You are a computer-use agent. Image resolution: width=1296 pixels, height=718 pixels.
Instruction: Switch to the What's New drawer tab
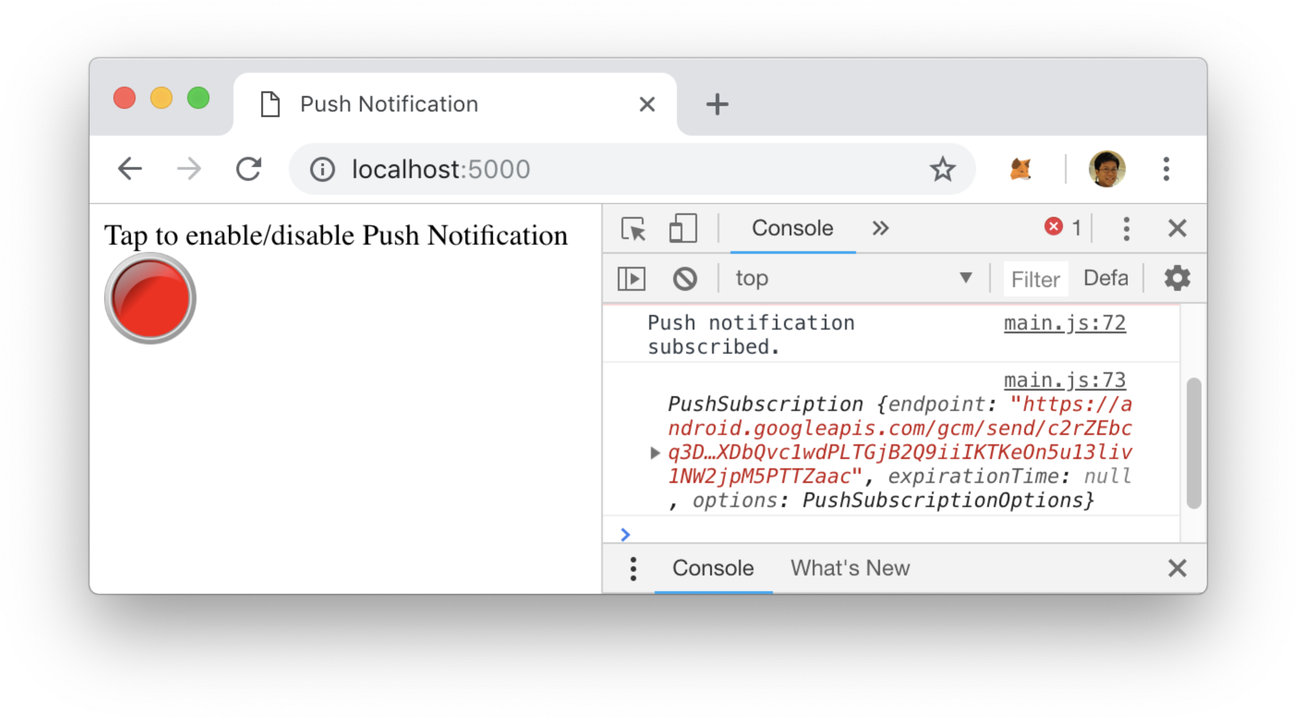(x=850, y=568)
